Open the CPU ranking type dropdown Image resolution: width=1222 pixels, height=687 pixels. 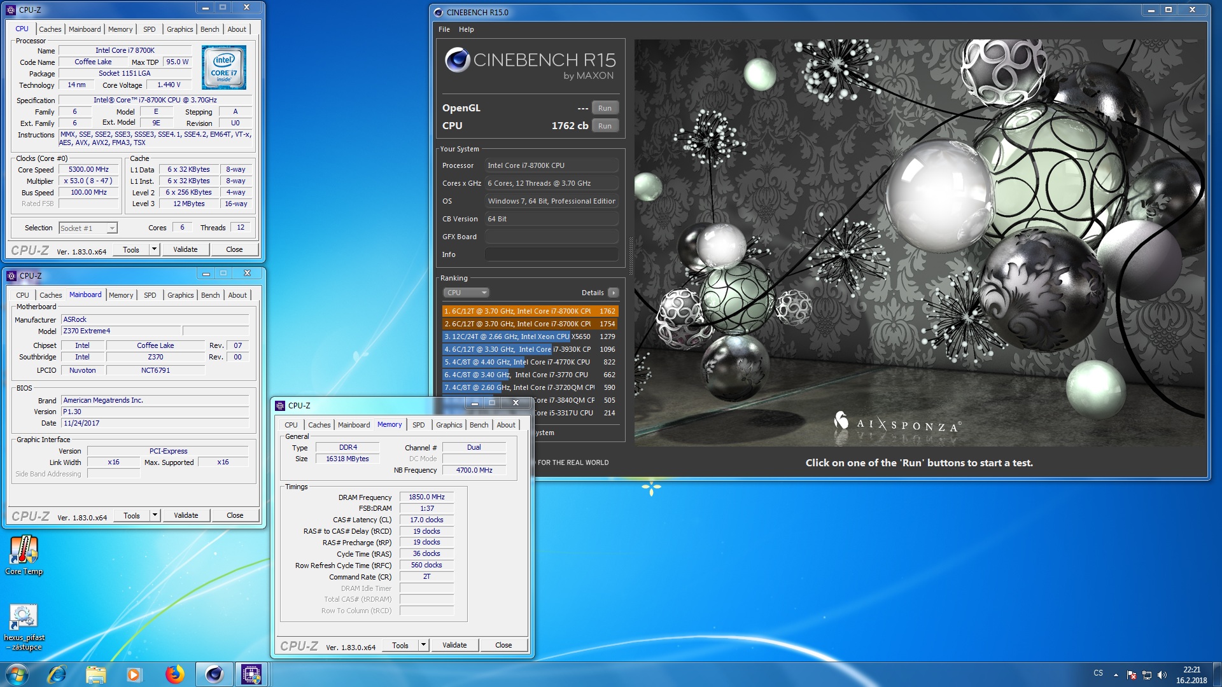(466, 293)
